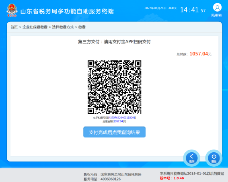The height and width of the screenshot is (182, 228).
Task: Return to 选择缴费方式 breadcrumb step
Action: click(x=63, y=27)
